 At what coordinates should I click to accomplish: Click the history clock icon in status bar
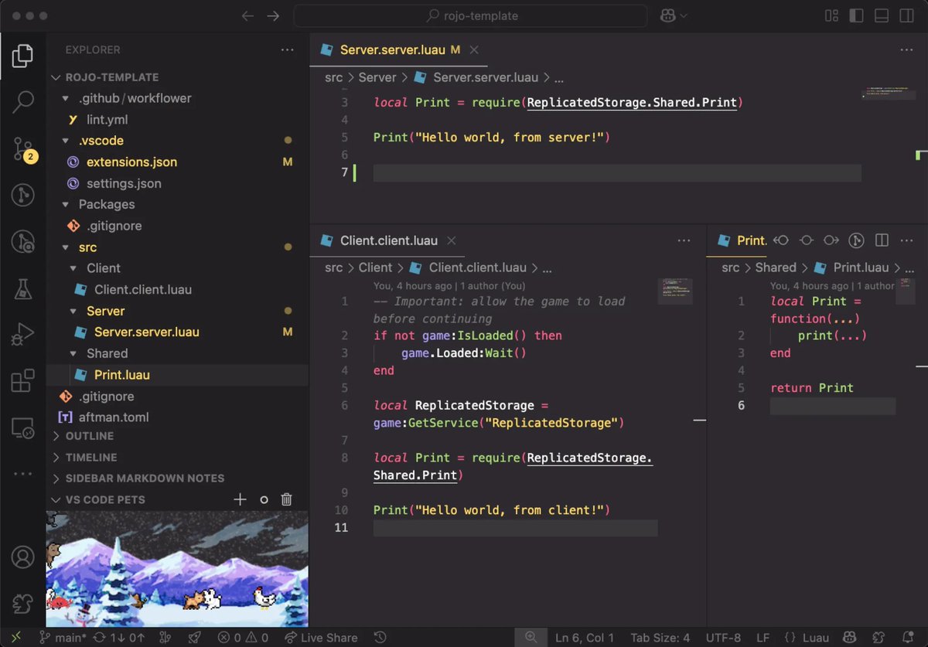pos(380,638)
